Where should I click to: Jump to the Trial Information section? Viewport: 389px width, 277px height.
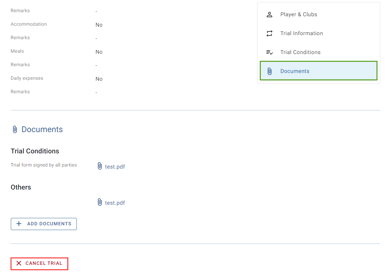point(319,33)
